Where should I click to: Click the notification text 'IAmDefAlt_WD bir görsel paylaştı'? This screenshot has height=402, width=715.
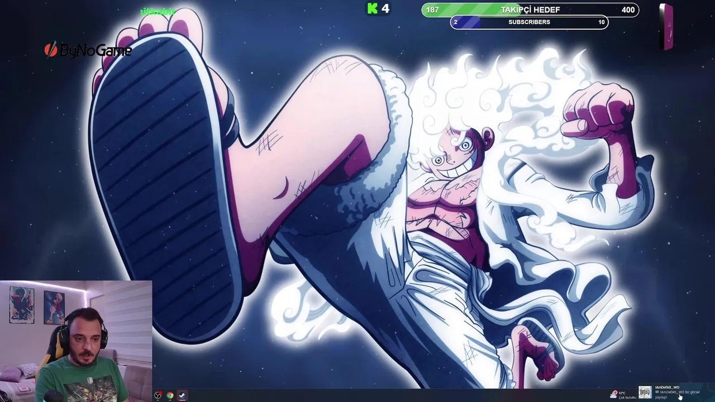coord(677,394)
